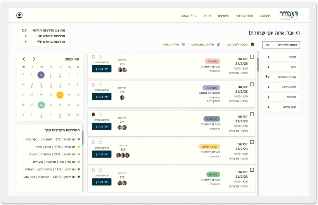Click the זכרון השואה yellow tag
The height and width of the screenshot is (205, 318).
coord(209,147)
